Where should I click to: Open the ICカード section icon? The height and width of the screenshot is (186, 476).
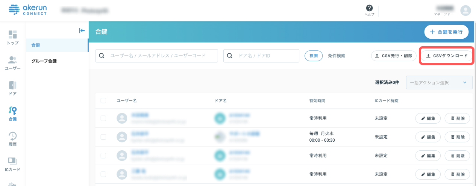[x=12, y=161]
